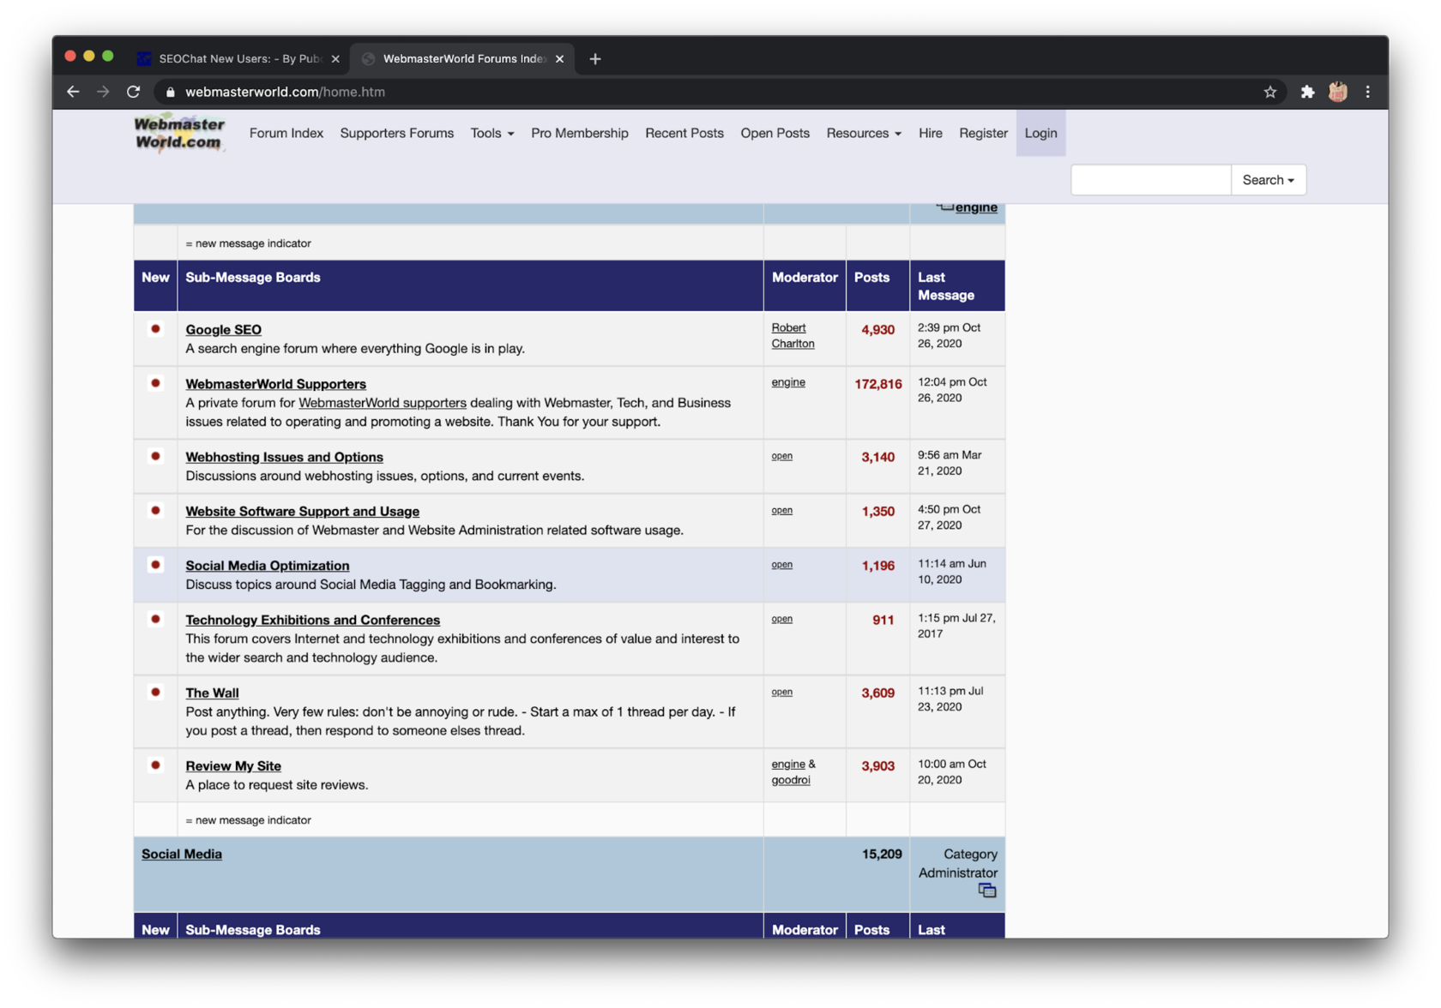Click the 172,816 posts count
Image resolution: width=1441 pixels, height=1008 pixels.
[878, 384]
